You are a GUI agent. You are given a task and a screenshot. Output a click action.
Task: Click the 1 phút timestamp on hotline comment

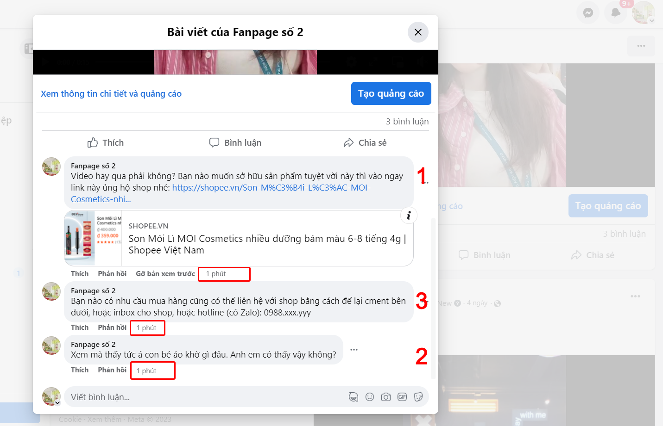click(x=146, y=328)
